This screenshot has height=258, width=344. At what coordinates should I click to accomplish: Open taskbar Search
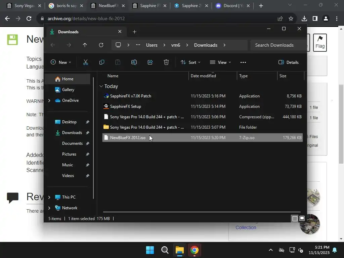coord(165,250)
